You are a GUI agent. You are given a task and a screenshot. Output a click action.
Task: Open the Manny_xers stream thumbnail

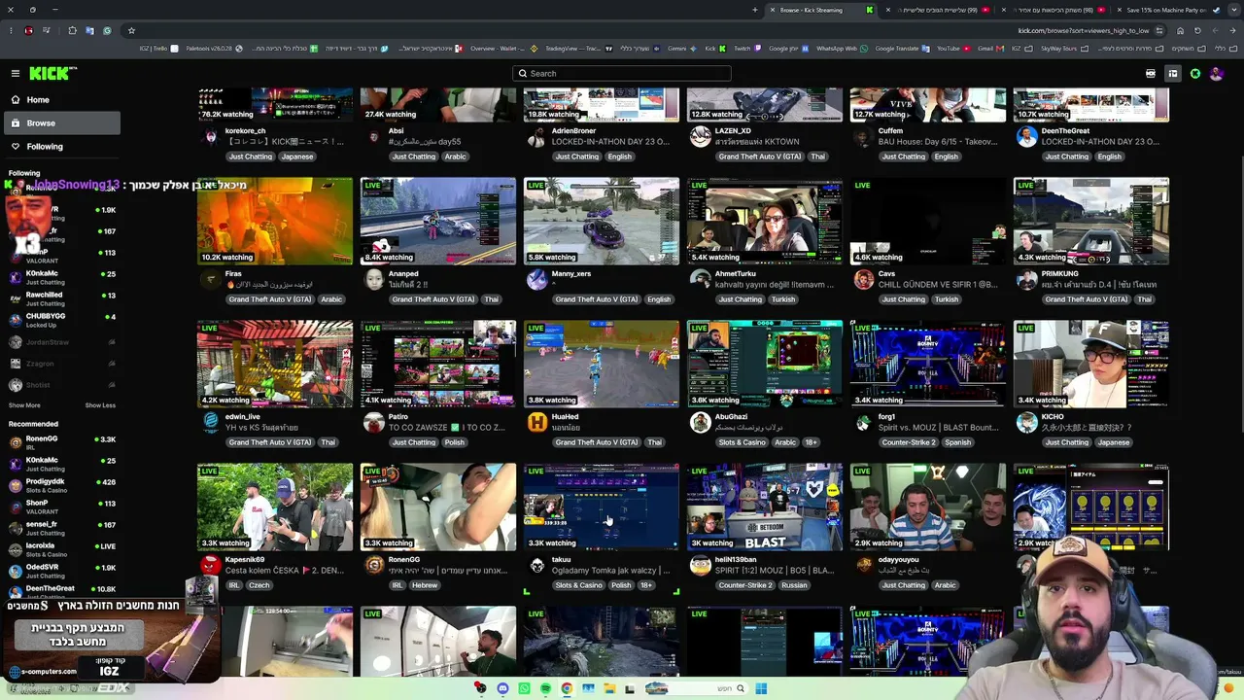(602, 221)
